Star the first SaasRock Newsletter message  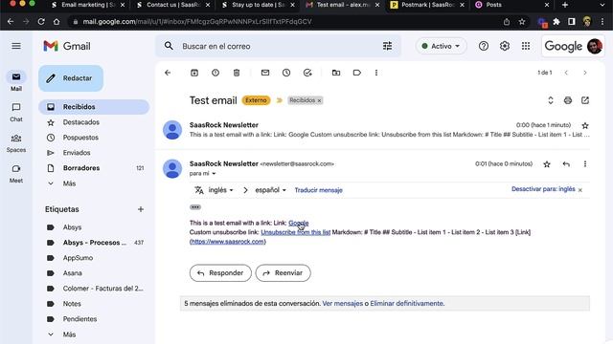[x=585, y=125]
